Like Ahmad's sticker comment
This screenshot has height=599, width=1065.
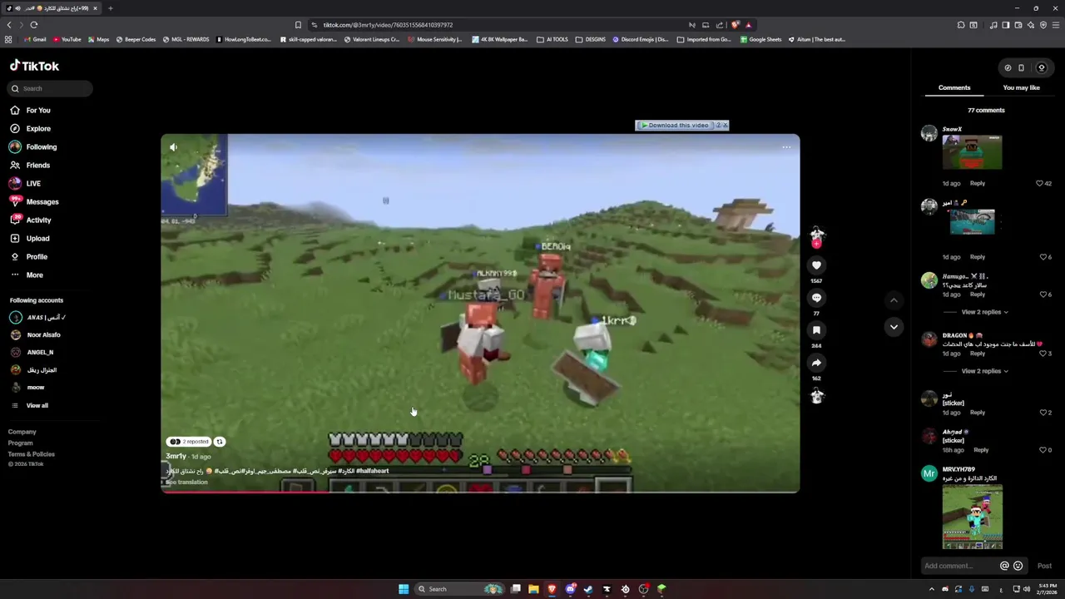coord(1043,450)
